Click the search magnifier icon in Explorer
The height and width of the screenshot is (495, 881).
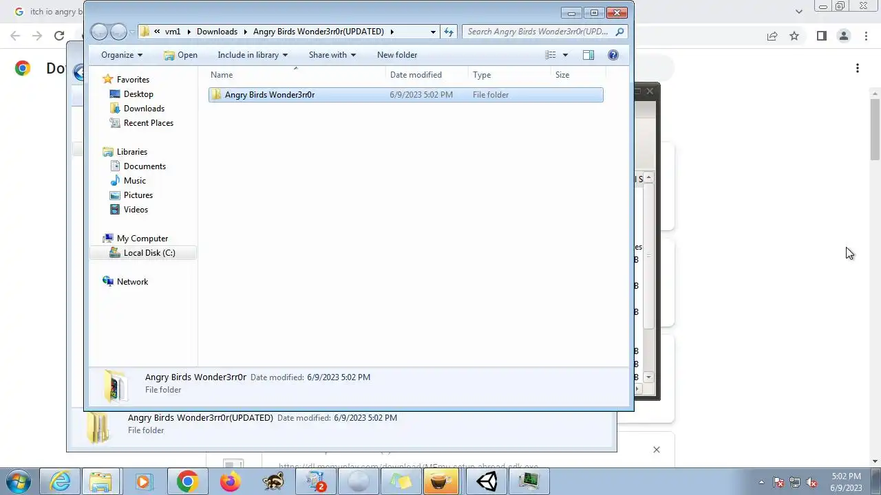click(x=619, y=32)
